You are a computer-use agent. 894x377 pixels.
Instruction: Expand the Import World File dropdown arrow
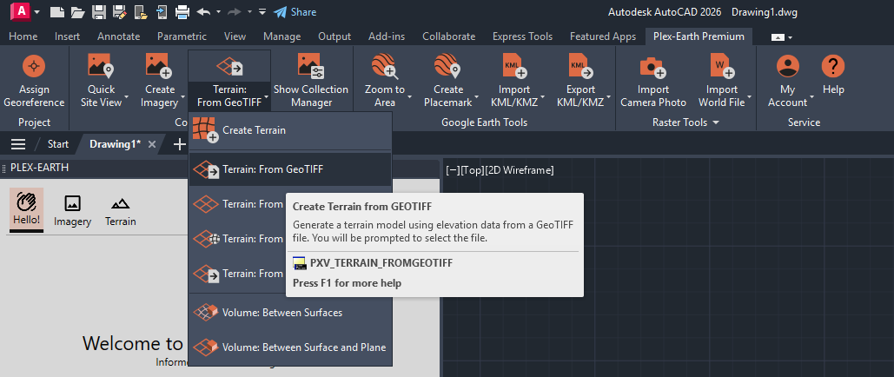(749, 97)
